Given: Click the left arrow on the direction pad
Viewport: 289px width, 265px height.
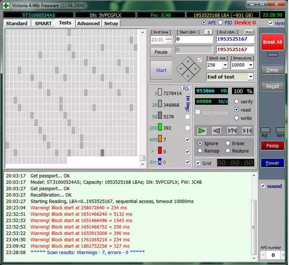Looking at the screenshot, I should click(x=181, y=69).
